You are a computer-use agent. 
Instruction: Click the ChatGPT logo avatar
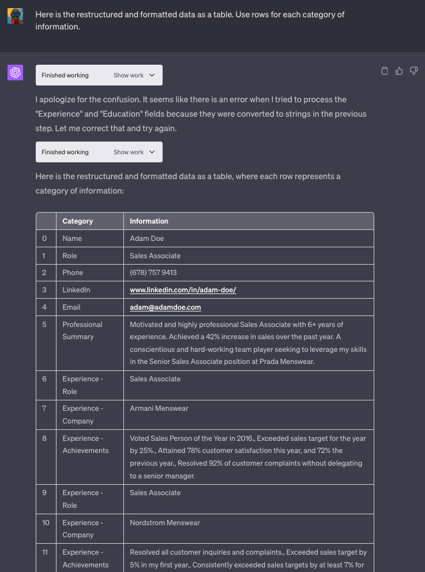click(15, 73)
